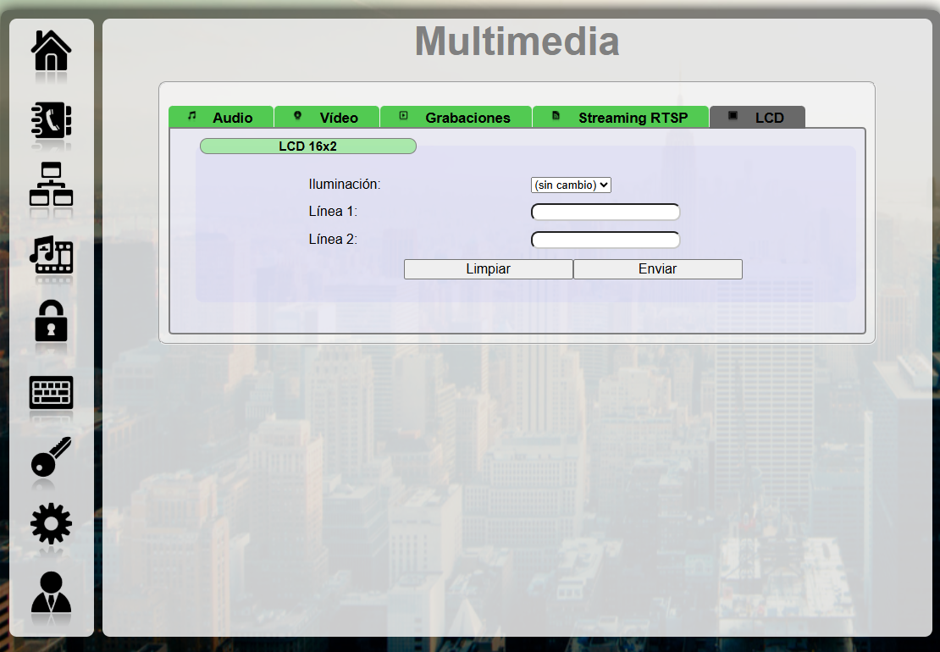Click the LCD 16x2 section header
The height and width of the screenshot is (652, 940).
coord(308,146)
